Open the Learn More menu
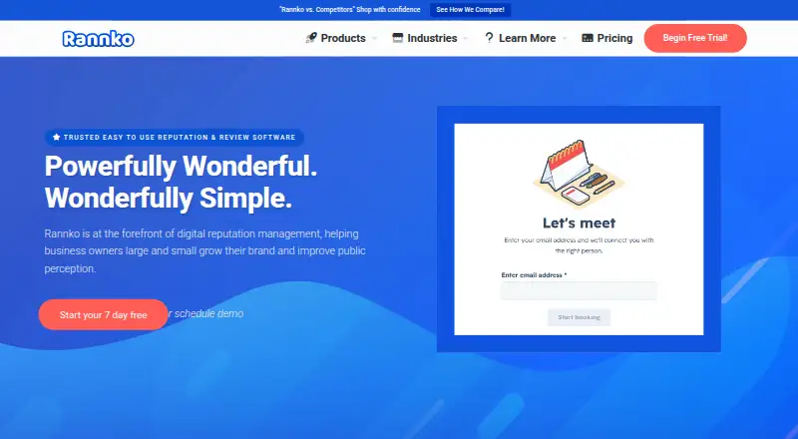798x439 pixels. (x=528, y=38)
